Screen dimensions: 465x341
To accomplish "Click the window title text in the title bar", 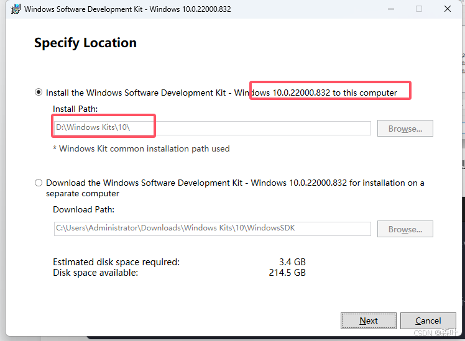I will click(127, 9).
